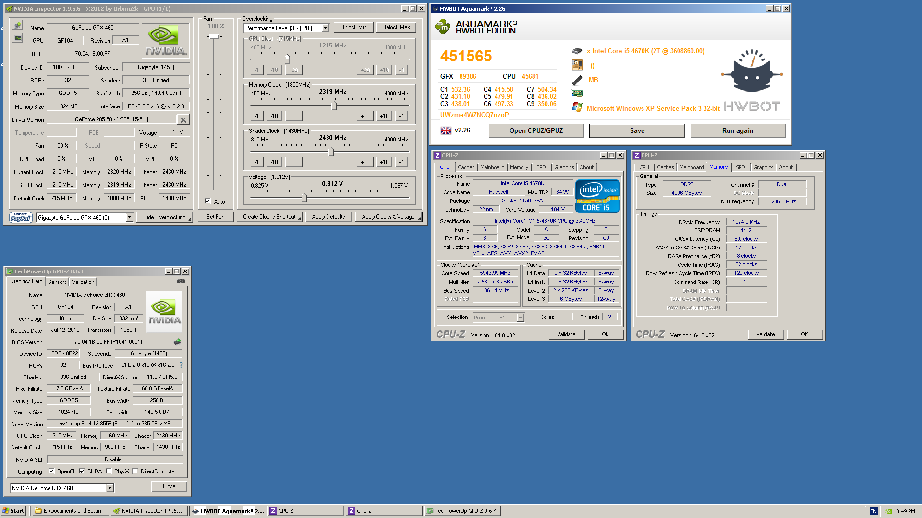Toggle the DirectCompute checkbox in GPU-Z

(135, 471)
